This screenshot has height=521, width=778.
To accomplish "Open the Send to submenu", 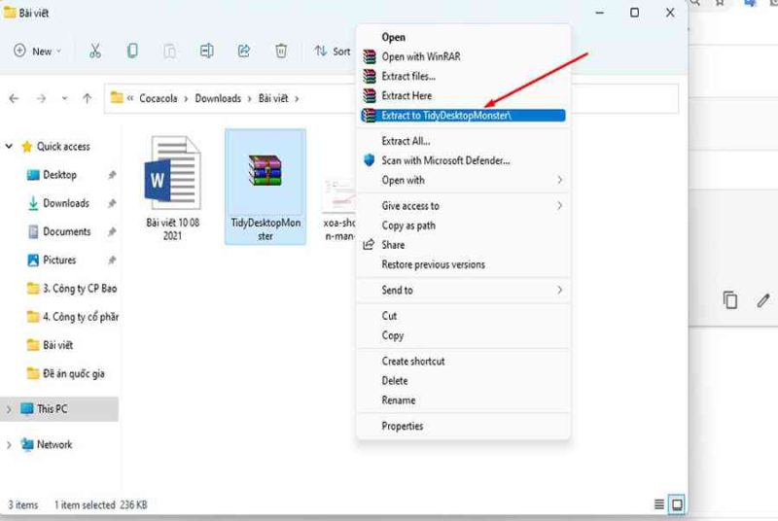I will tap(397, 290).
